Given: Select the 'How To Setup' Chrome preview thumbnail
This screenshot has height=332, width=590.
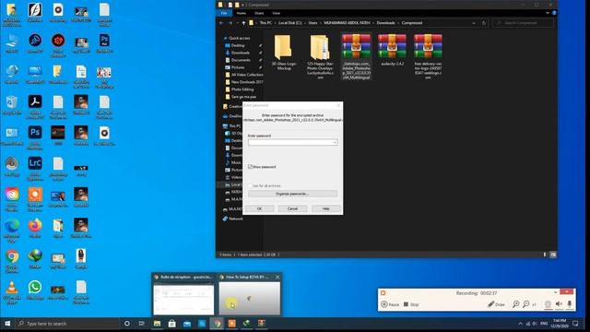Looking at the screenshot, I should point(250,294).
